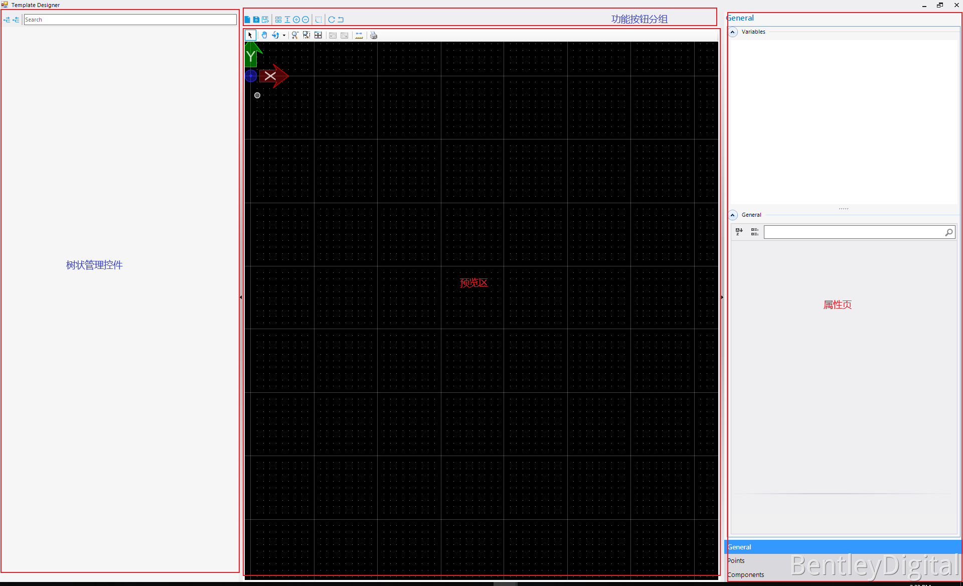Toggle categorized view in property grid
Viewport: 963px width, 586px height.
754,232
